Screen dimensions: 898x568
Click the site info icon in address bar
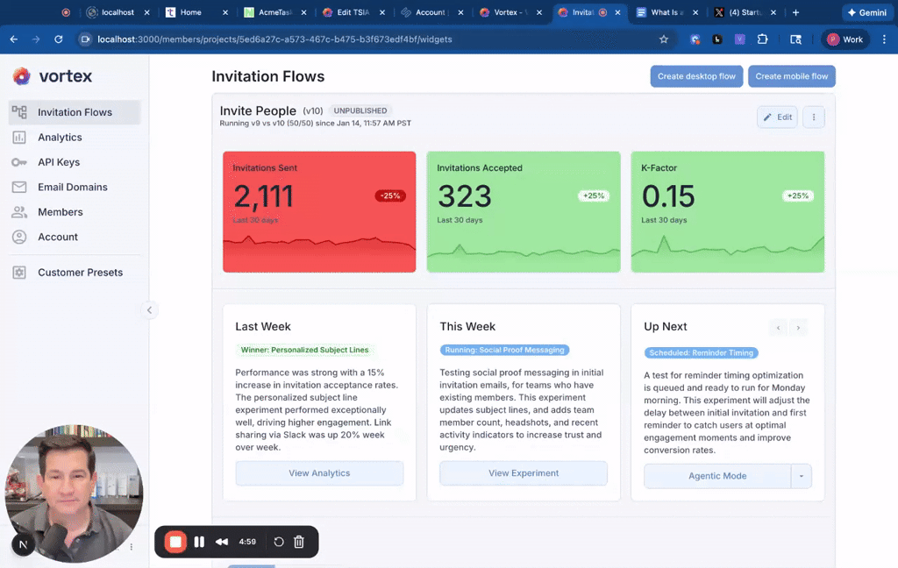tap(85, 39)
